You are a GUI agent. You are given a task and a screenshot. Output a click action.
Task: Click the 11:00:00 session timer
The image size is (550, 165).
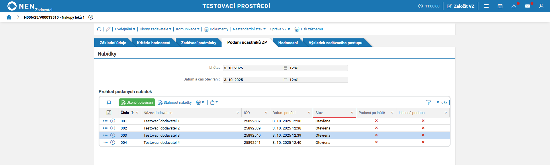point(429,6)
